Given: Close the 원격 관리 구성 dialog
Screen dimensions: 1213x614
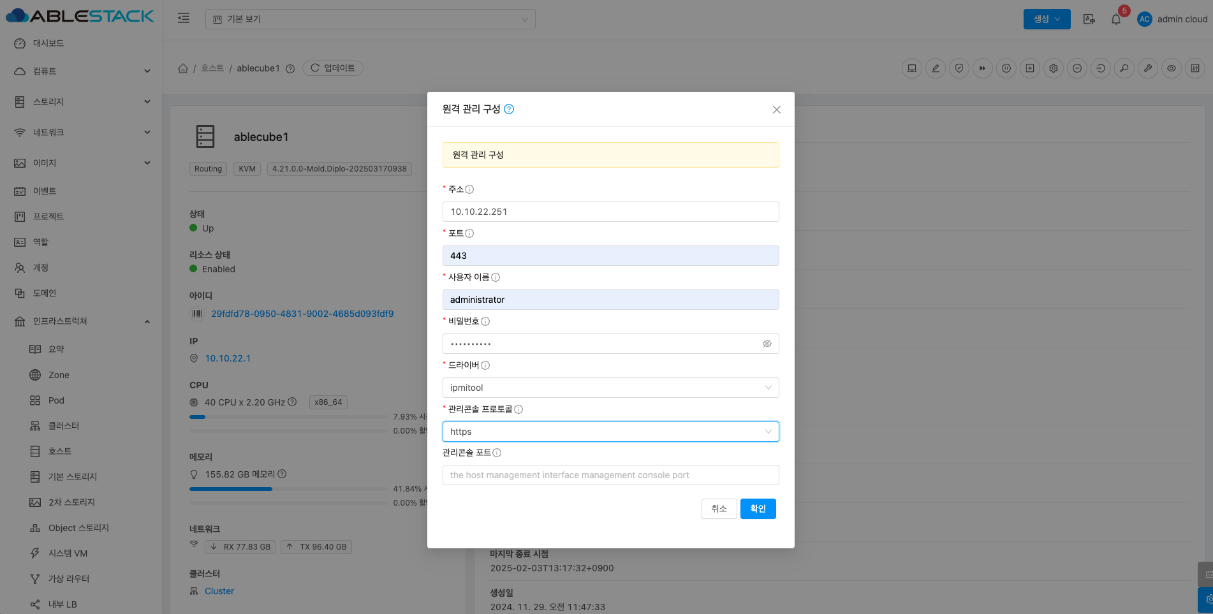Looking at the screenshot, I should (x=776, y=110).
